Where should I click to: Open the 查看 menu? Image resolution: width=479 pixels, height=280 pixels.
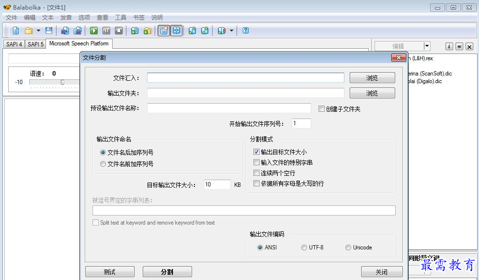103,17
